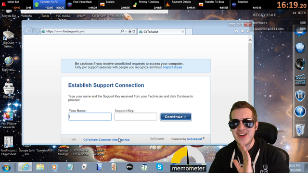308x173 pixels.
Task: Select the Explain segment in top bar
Action: pos(115,5)
